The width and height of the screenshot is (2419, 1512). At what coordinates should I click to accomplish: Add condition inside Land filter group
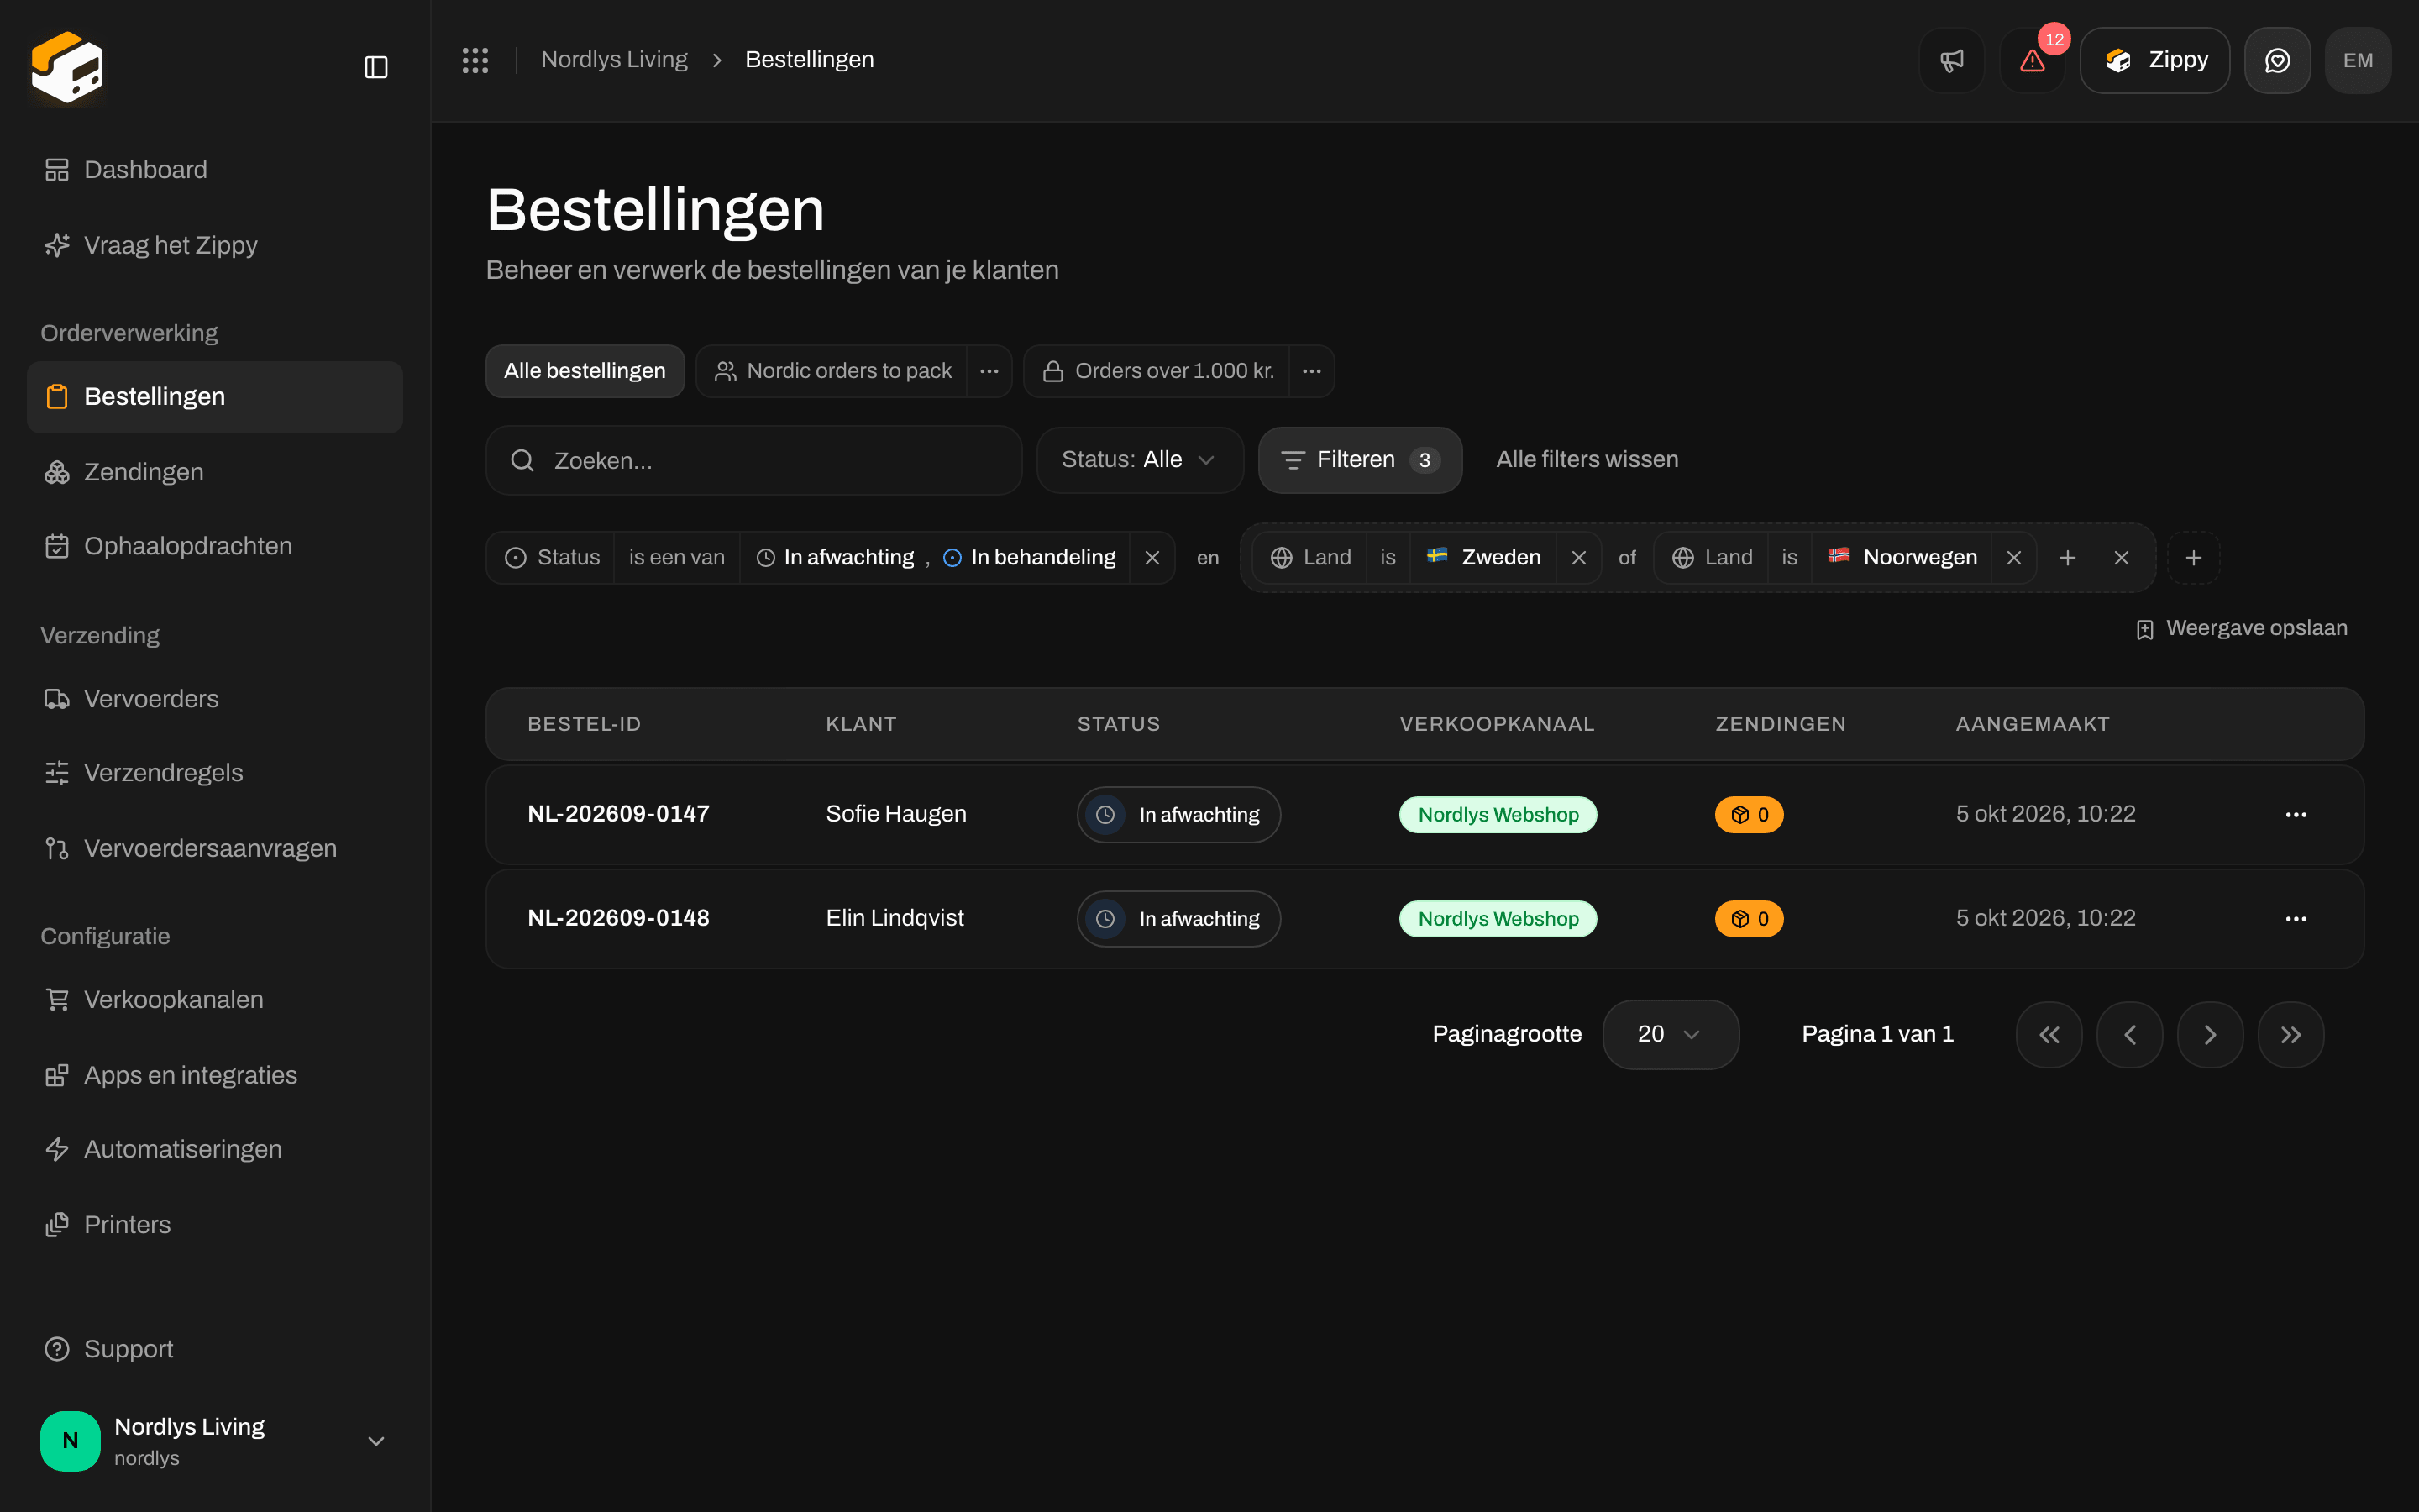click(2068, 558)
